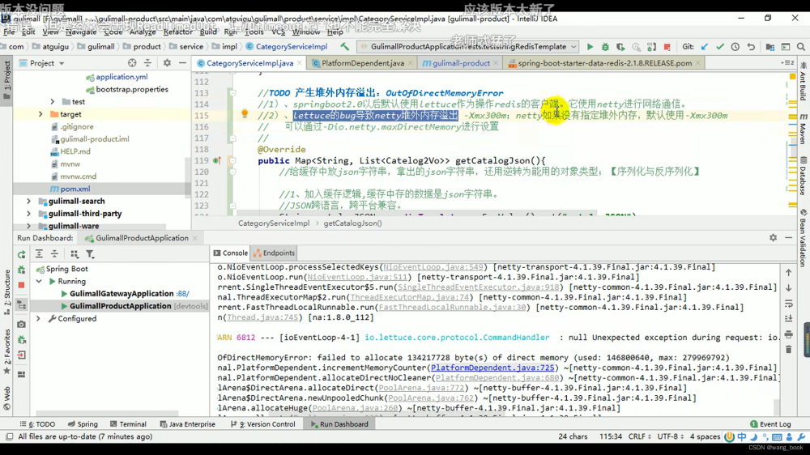Open TODO tool window
Viewport: 810px width, 455px height.
tap(37, 424)
